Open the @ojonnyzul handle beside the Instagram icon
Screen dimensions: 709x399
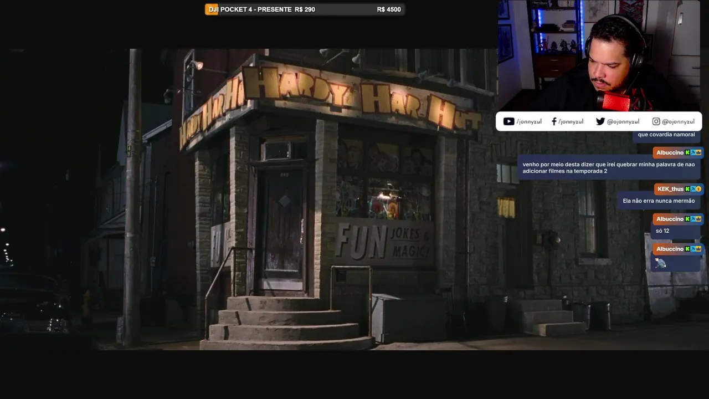tap(678, 121)
